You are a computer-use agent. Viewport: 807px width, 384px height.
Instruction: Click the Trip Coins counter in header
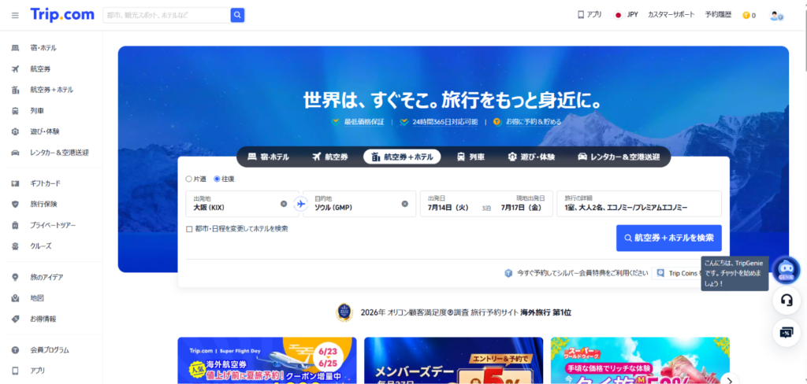coord(749,16)
